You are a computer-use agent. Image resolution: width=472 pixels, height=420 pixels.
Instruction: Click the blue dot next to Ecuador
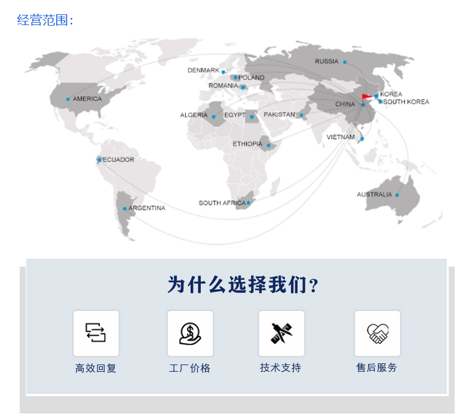pyautogui.click(x=99, y=160)
